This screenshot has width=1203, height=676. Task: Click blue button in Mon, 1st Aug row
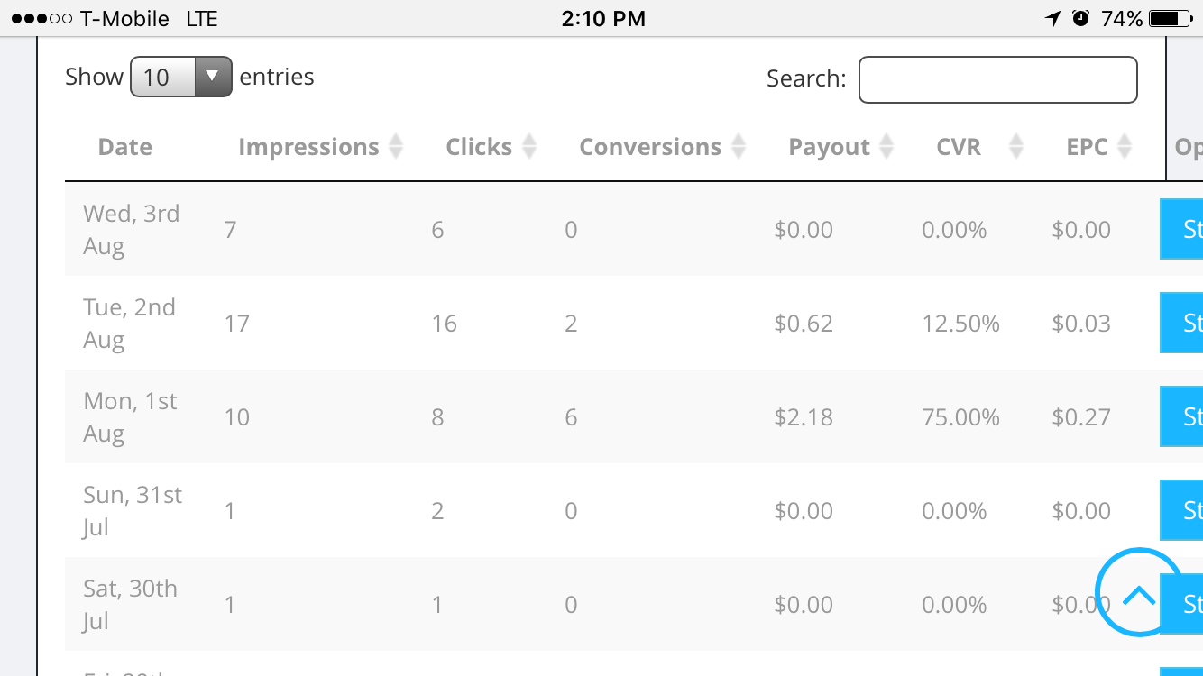(x=1181, y=416)
